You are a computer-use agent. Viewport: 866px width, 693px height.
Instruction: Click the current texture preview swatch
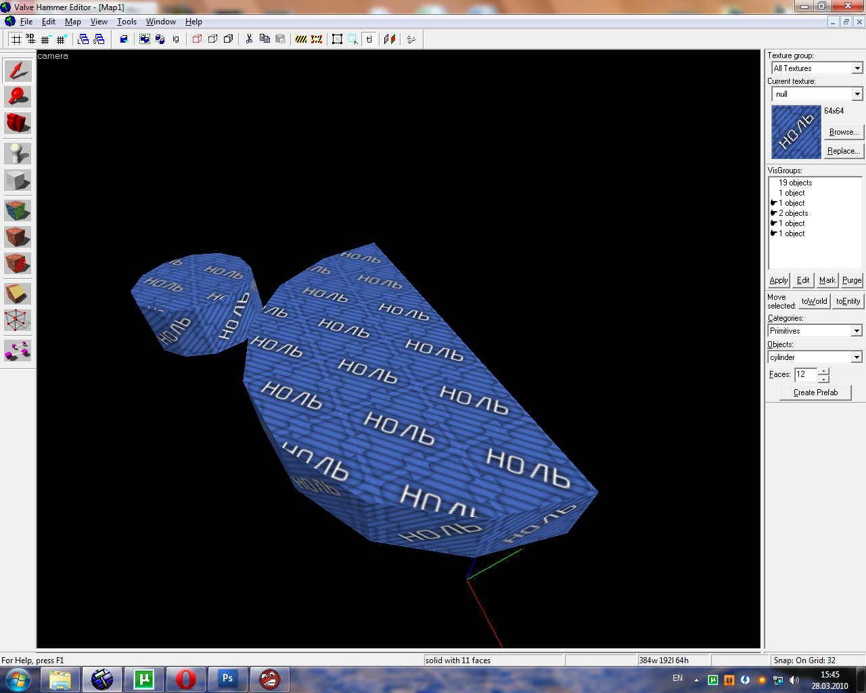tap(796, 132)
